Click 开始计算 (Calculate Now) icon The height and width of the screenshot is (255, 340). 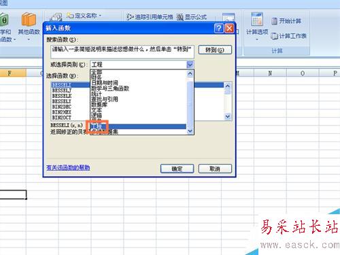(274, 21)
